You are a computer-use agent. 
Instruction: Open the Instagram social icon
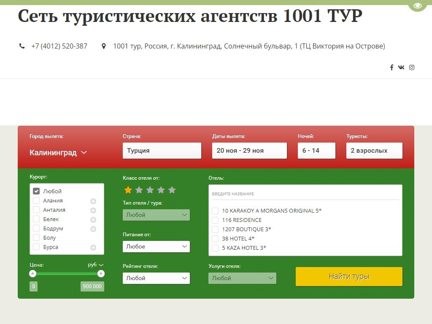tap(412, 67)
